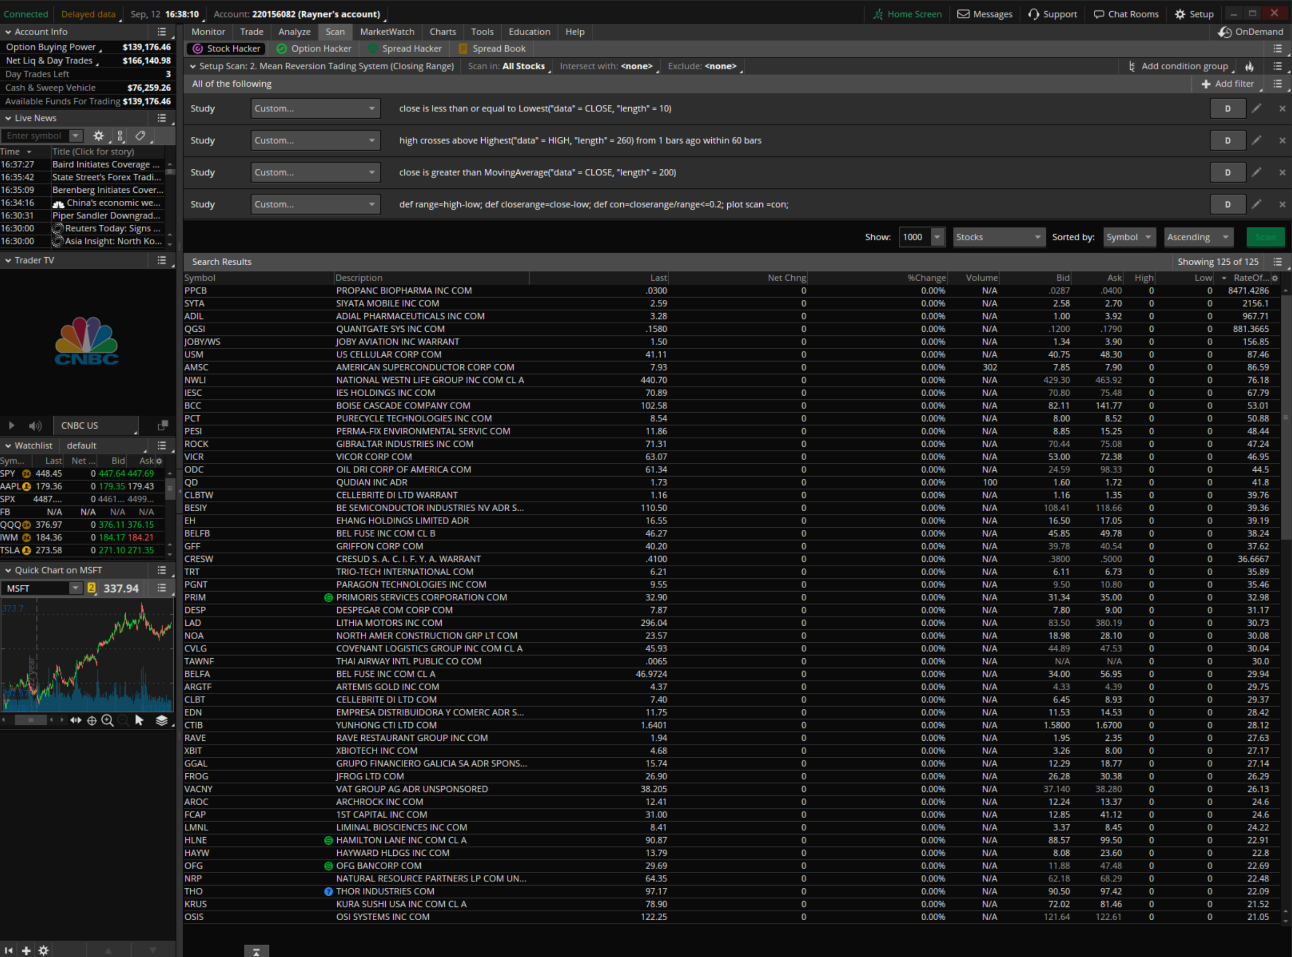This screenshot has height=957, width=1292.
Task: Open Quick Chart layers studies icon
Action: click(161, 720)
